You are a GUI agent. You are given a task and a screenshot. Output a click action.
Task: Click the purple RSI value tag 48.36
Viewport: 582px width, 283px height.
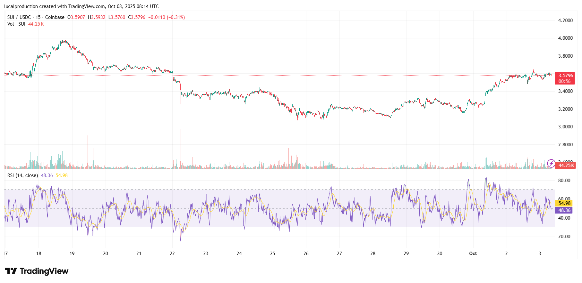(x=564, y=210)
